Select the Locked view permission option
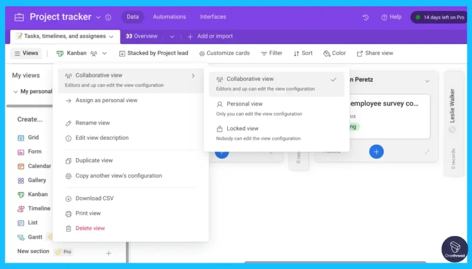This screenshot has height=269, width=472. pyautogui.click(x=277, y=133)
